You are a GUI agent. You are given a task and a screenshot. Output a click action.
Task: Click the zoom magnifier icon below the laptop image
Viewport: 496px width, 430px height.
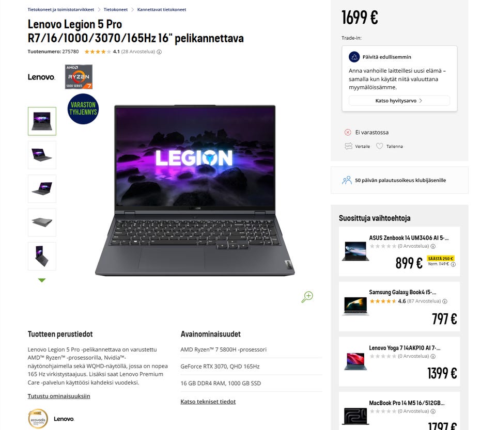click(x=307, y=297)
